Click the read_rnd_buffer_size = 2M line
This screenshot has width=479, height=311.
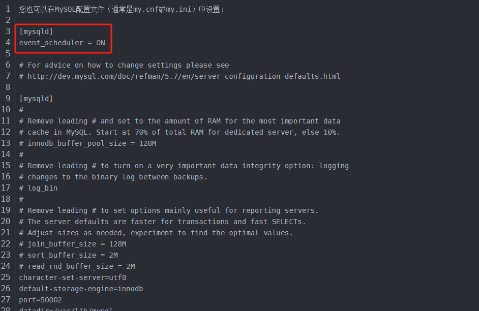pyautogui.click(x=77, y=266)
